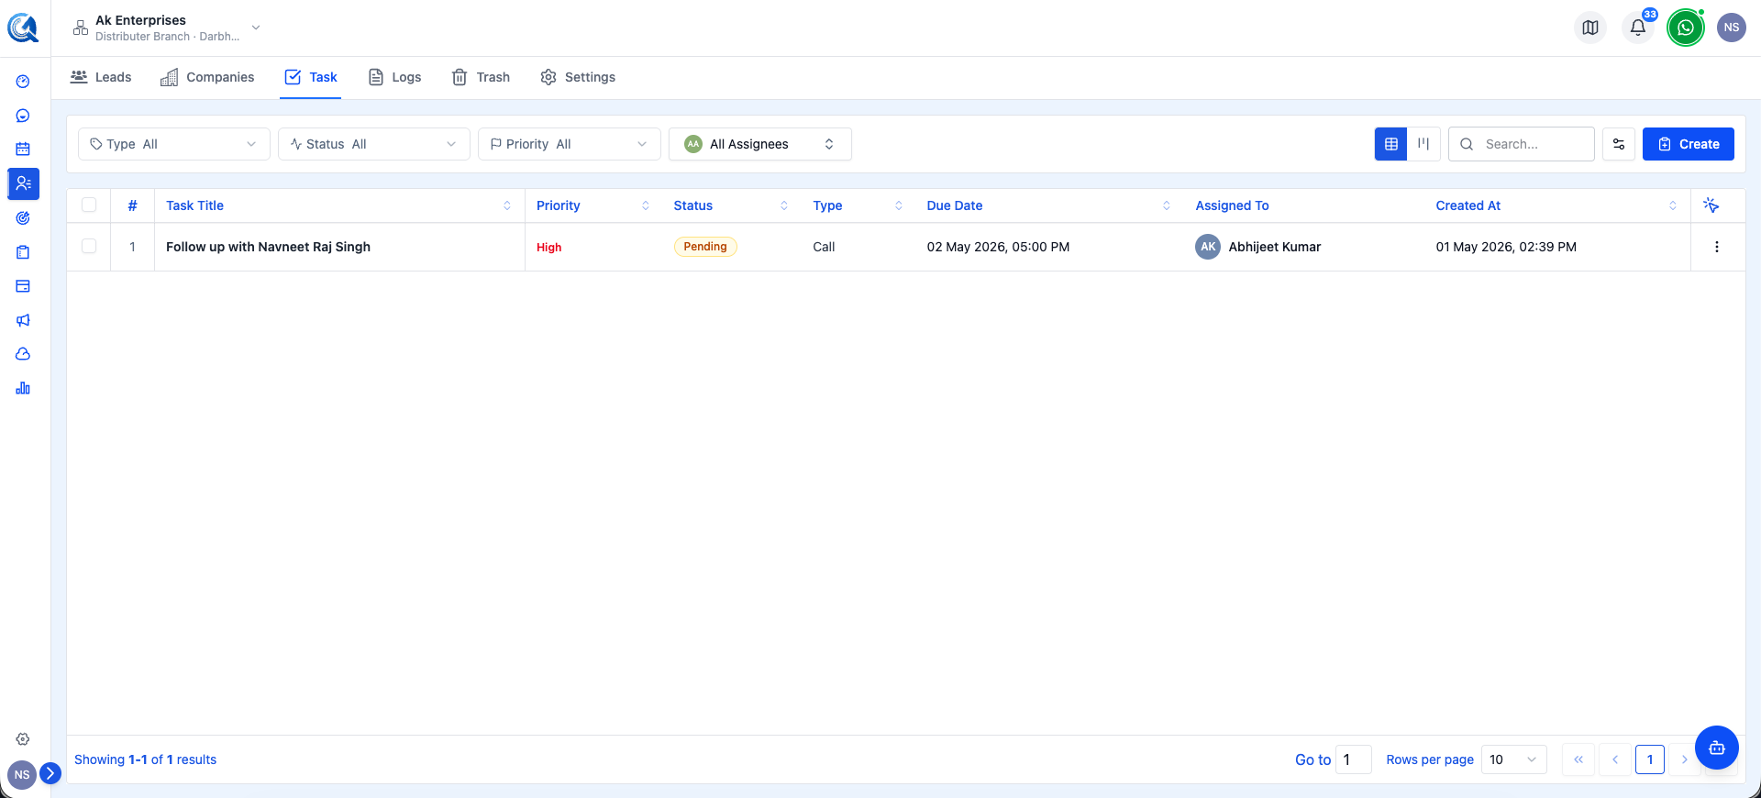The image size is (1761, 798).
Task: Open the target goals icon in sidebar
Action: click(x=23, y=218)
